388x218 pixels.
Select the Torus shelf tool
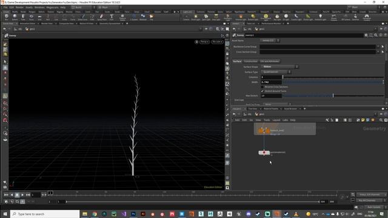tap(31, 17)
